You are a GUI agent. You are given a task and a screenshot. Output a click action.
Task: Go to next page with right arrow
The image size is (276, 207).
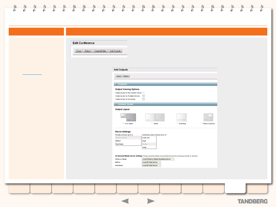coord(151,201)
